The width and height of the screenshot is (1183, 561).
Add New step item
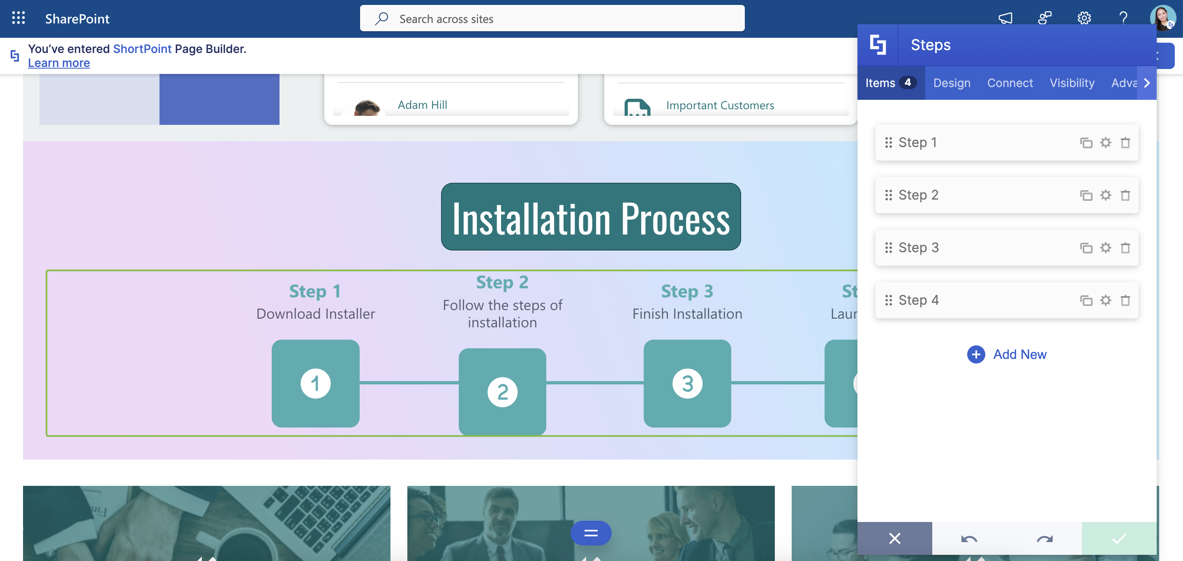tap(1007, 354)
